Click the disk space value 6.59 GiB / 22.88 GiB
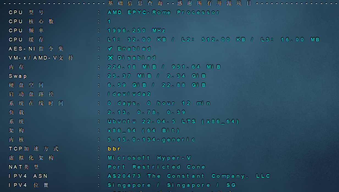 tap(157, 85)
